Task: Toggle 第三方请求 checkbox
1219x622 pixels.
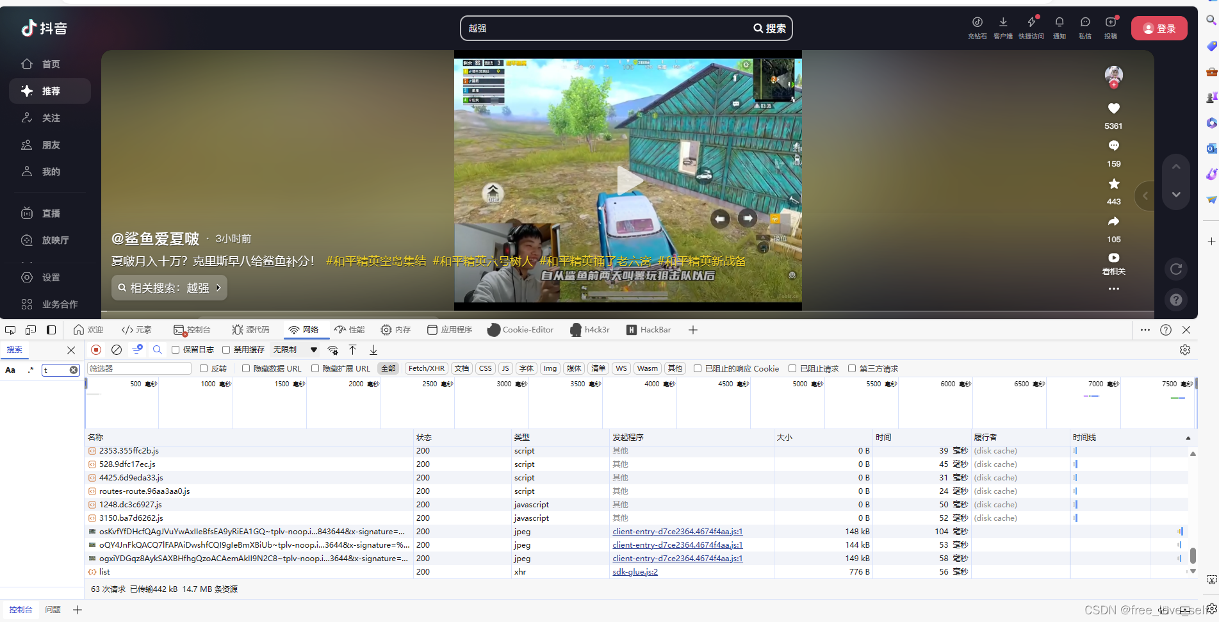Action: tap(852, 368)
